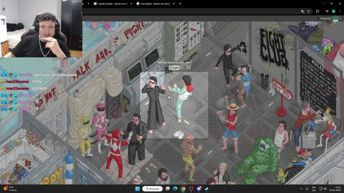The width and height of the screenshot is (344, 193).
Task: Click the straw-hat Luffy character
Action: point(231,126)
